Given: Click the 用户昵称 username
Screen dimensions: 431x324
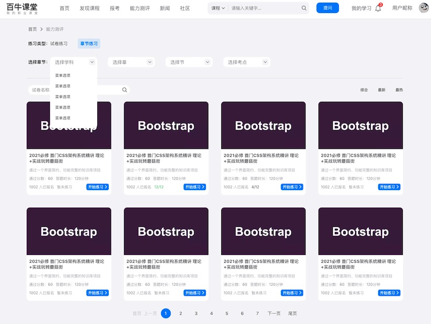Looking at the screenshot, I should pyautogui.click(x=402, y=8).
